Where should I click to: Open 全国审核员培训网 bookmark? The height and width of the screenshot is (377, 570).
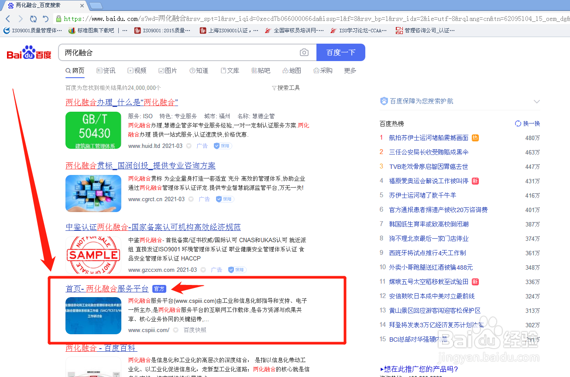295,31
